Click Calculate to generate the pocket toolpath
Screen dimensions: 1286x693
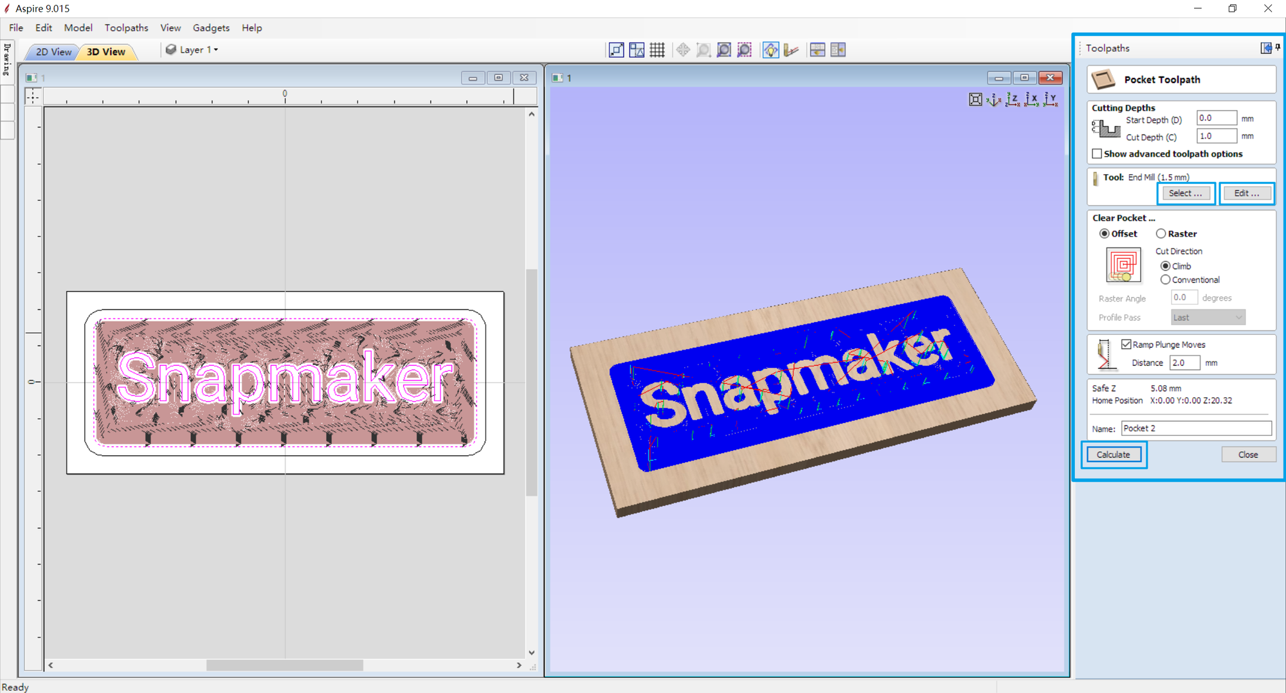[1113, 455]
